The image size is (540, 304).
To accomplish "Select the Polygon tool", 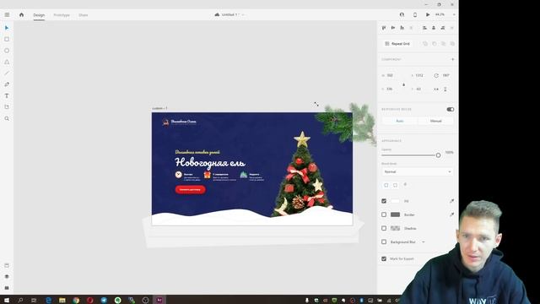I will tap(7, 62).
